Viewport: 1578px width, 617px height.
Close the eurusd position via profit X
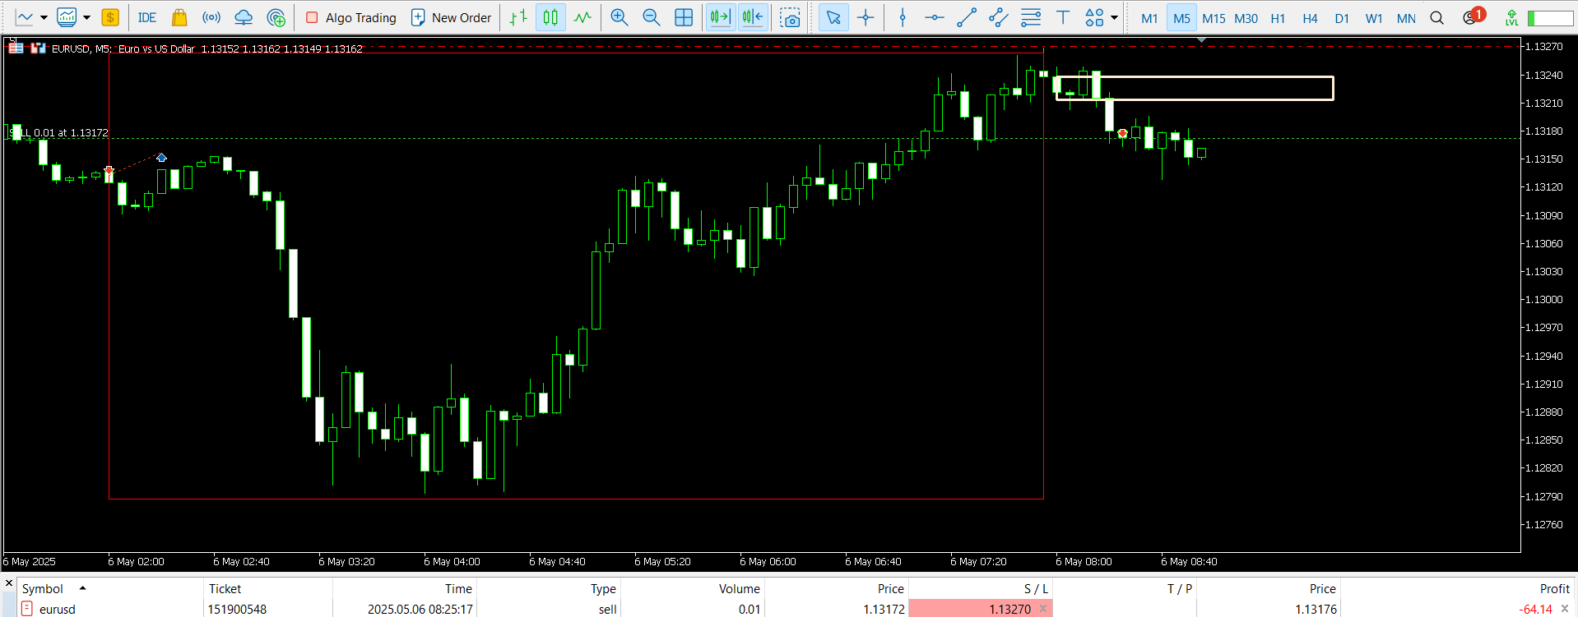[x=1565, y=609]
